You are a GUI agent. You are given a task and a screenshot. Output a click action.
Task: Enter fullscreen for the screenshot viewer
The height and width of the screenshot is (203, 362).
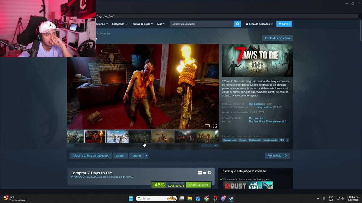215,126
